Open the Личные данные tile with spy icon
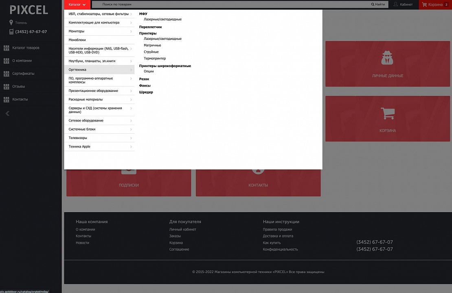 tap(388, 64)
